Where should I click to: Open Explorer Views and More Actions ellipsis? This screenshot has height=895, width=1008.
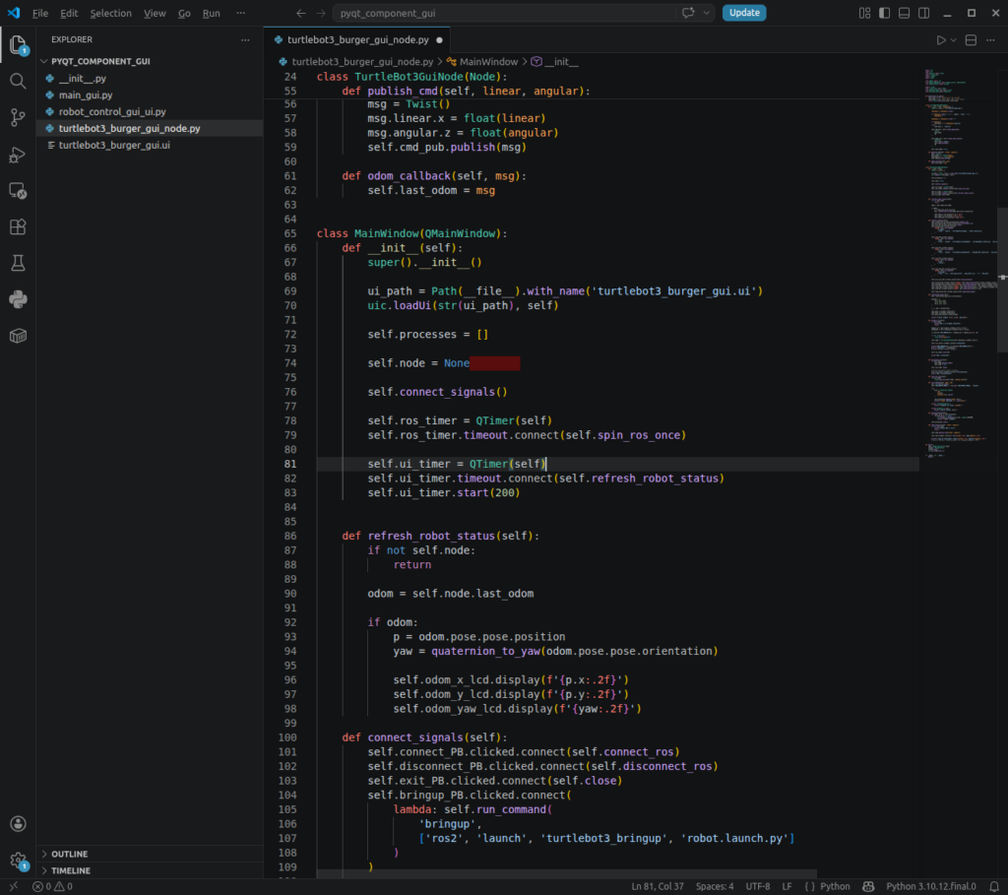245,39
